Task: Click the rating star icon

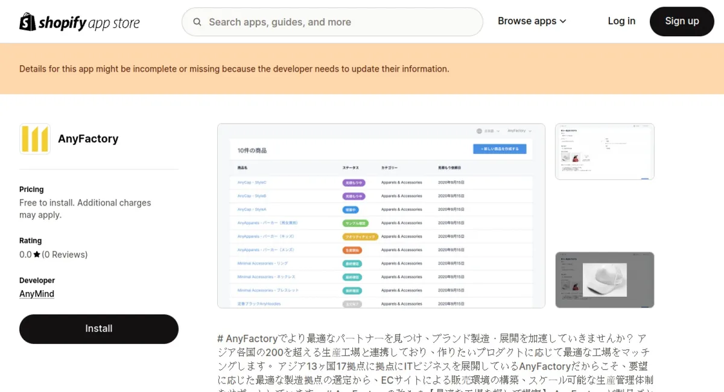Action: pos(37,254)
